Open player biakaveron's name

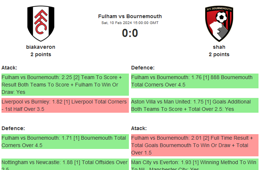point(41,47)
